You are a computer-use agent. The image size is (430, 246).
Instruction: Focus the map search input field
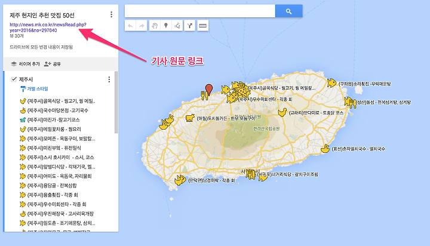click(200, 11)
